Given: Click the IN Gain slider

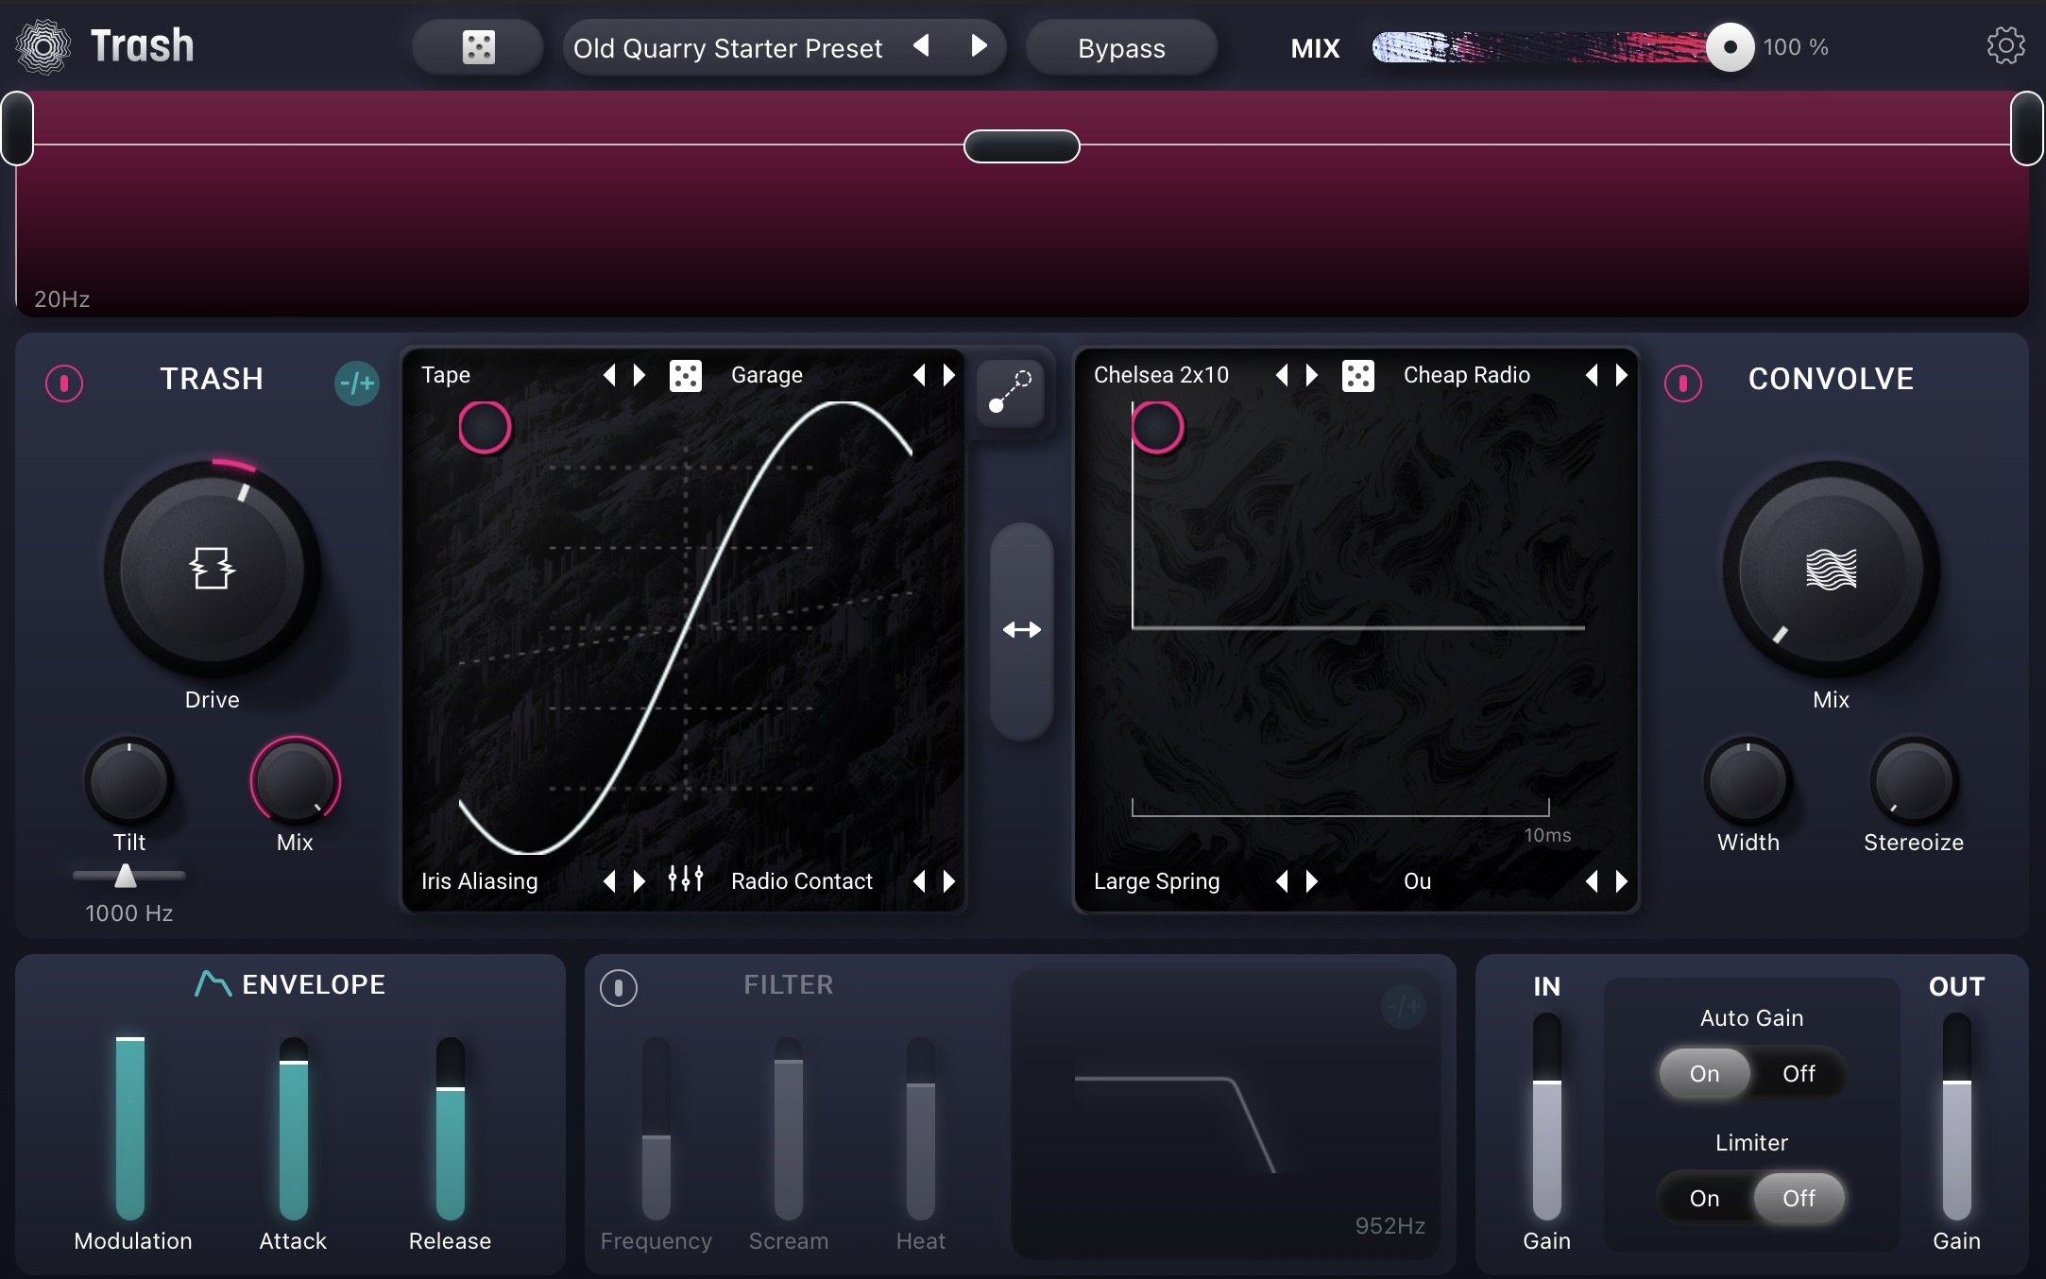Looking at the screenshot, I should (1546, 1117).
